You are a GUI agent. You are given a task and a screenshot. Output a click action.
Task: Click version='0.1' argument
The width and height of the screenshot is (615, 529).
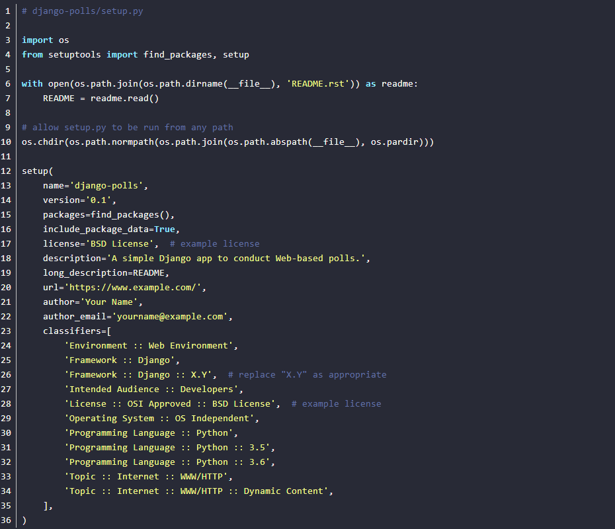(x=79, y=200)
